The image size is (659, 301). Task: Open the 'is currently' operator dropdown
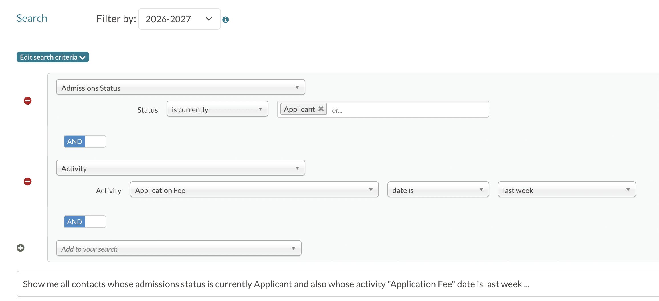pyautogui.click(x=217, y=109)
